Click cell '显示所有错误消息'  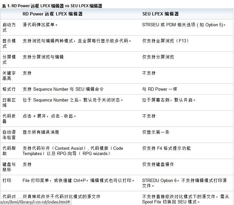(41, 132)
